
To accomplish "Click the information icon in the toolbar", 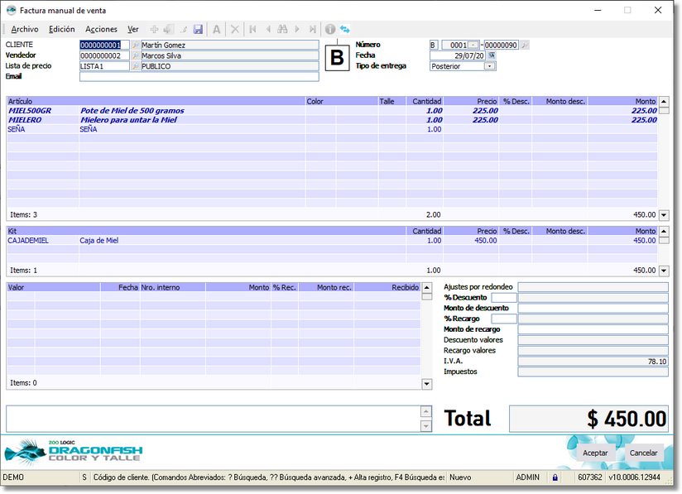I will (x=330, y=29).
